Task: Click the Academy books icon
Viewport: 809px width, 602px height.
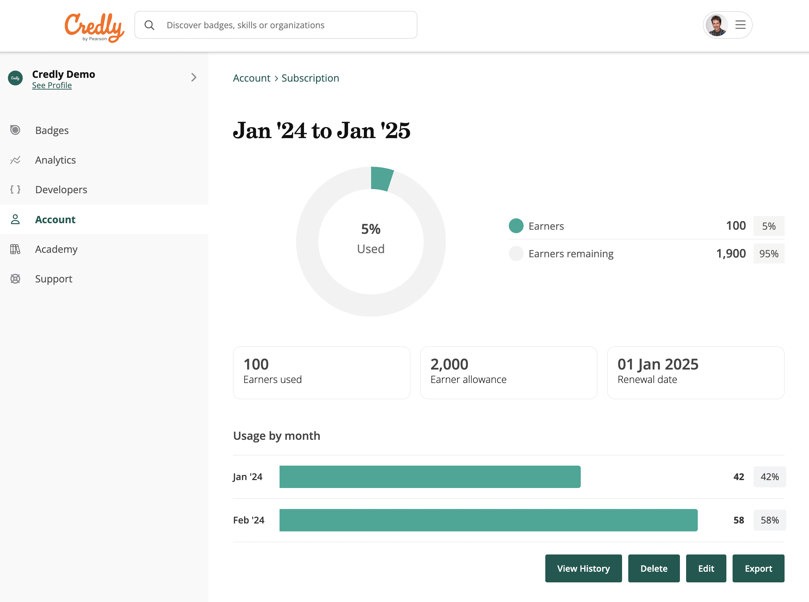Action: (x=15, y=249)
